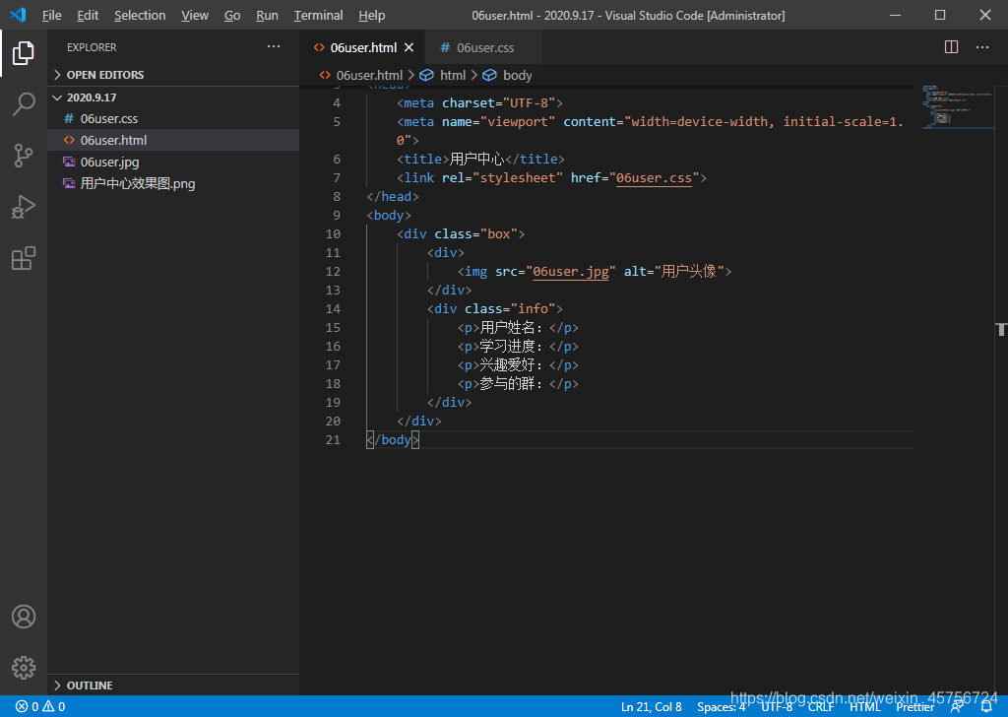The height and width of the screenshot is (717, 1008).
Task: Click the fold area beside line 10
Action: (352, 234)
